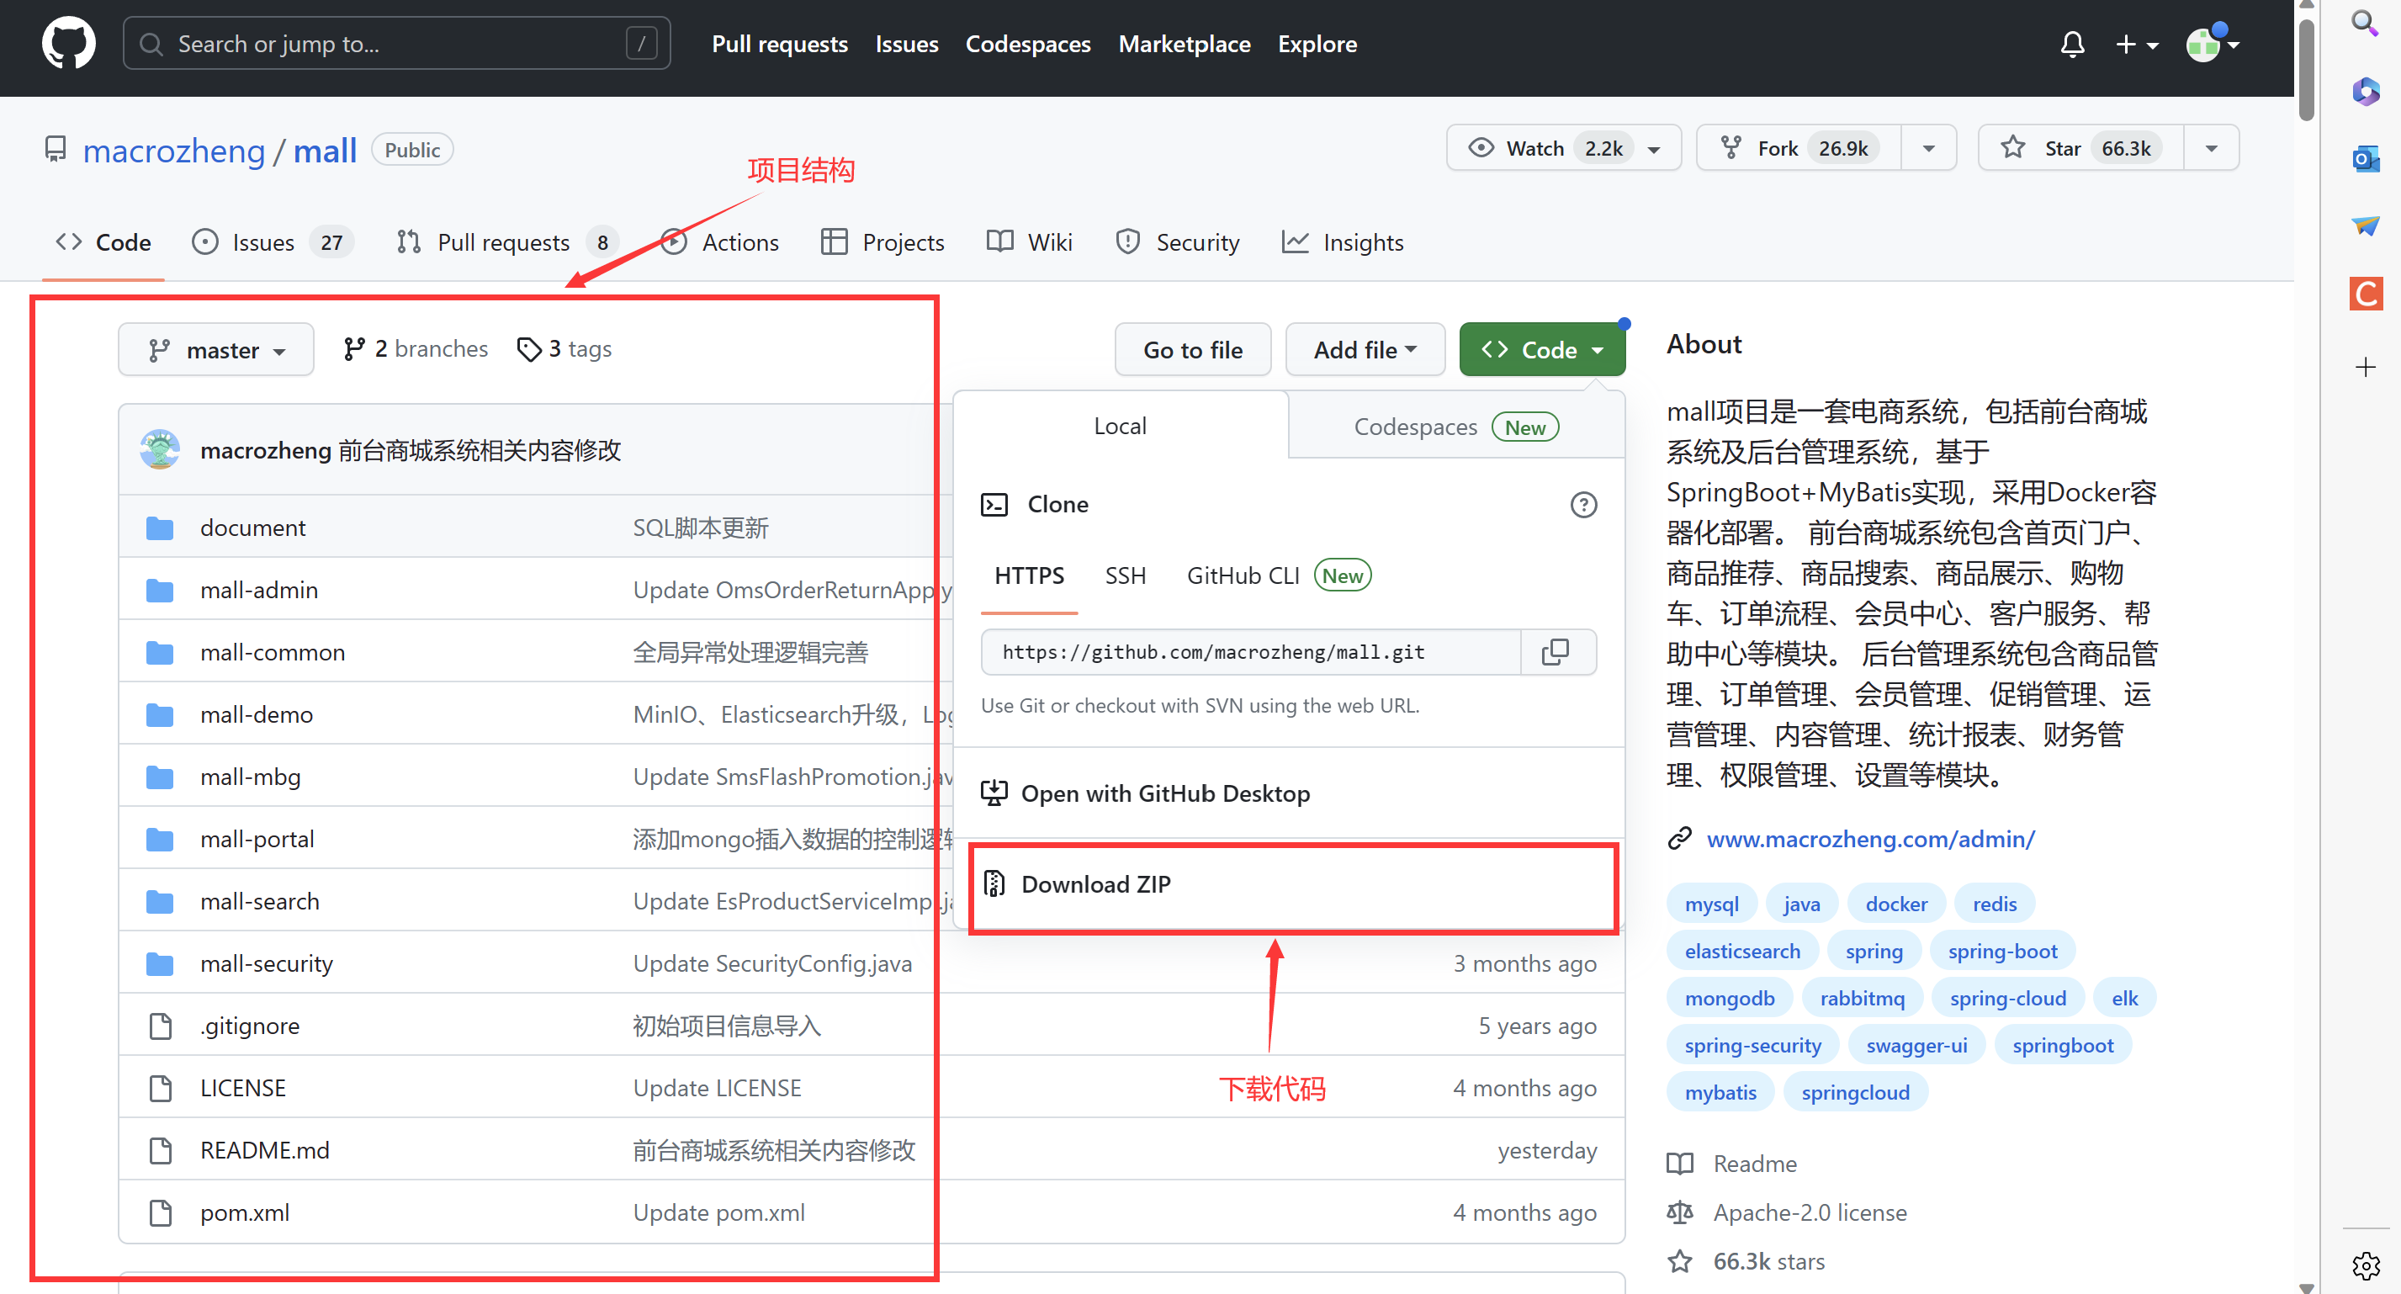
Task: Click the browser sidebar search icon
Action: point(2365,23)
